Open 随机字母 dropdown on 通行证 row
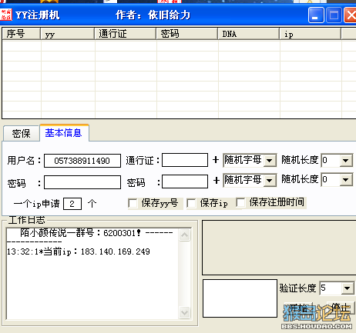The image size is (356, 333). pyautogui.click(x=270, y=161)
